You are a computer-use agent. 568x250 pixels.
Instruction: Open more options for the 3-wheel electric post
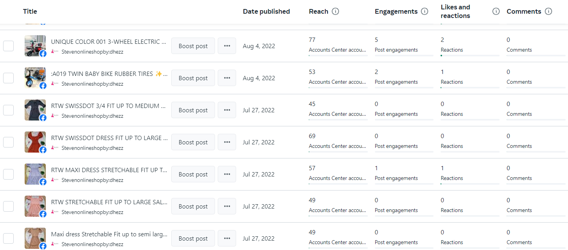tap(227, 46)
